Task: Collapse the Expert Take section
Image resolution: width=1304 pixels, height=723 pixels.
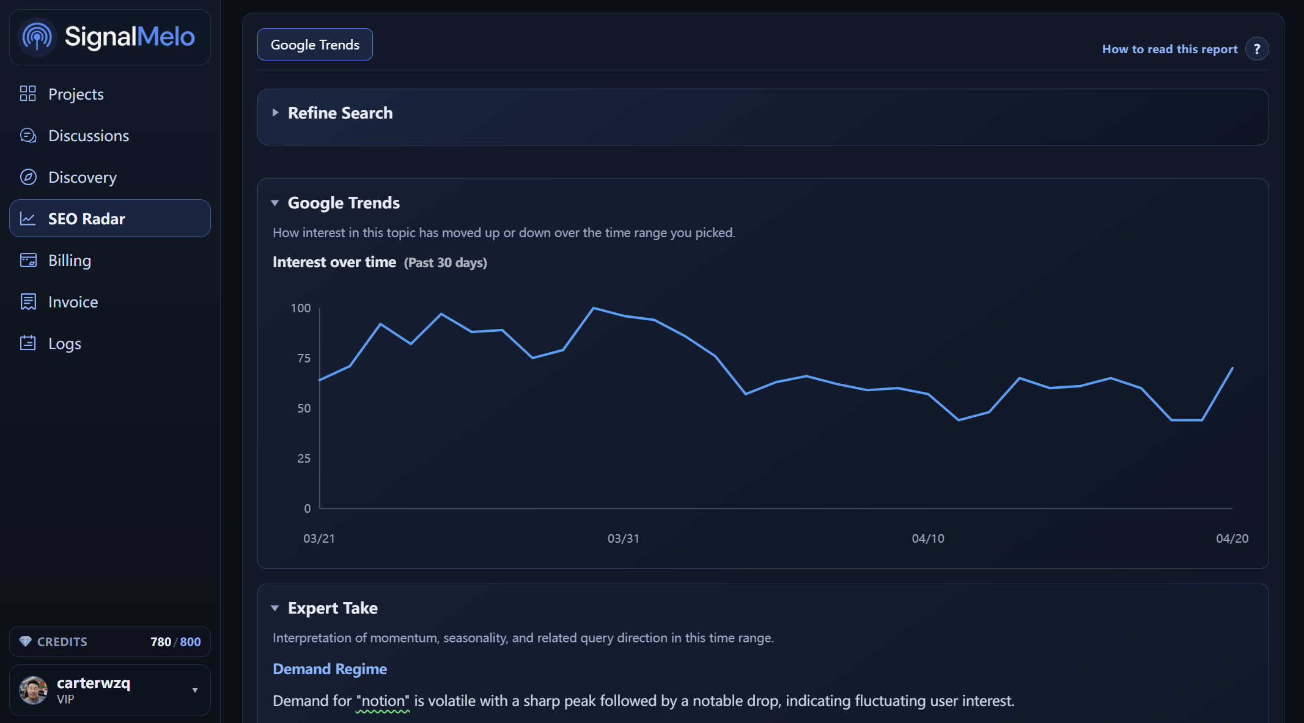Action: pos(275,608)
